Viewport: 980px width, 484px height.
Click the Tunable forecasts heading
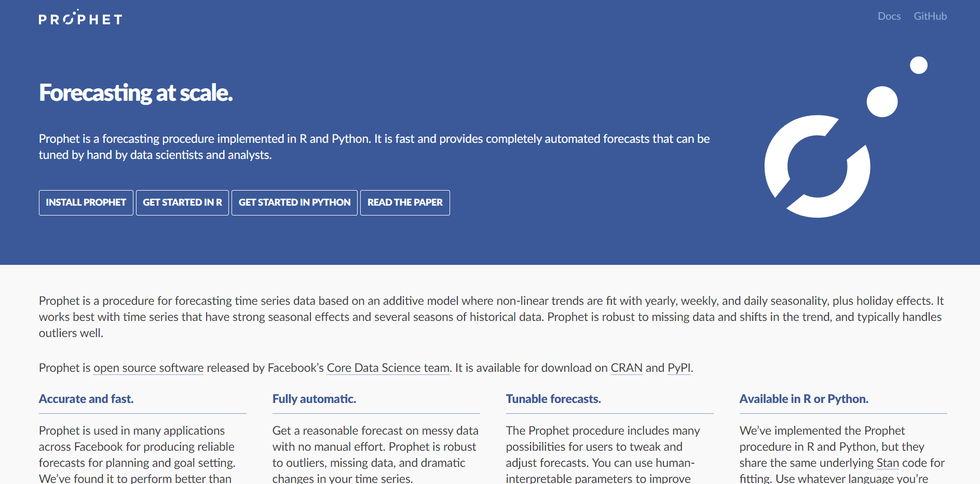[553, 399]
